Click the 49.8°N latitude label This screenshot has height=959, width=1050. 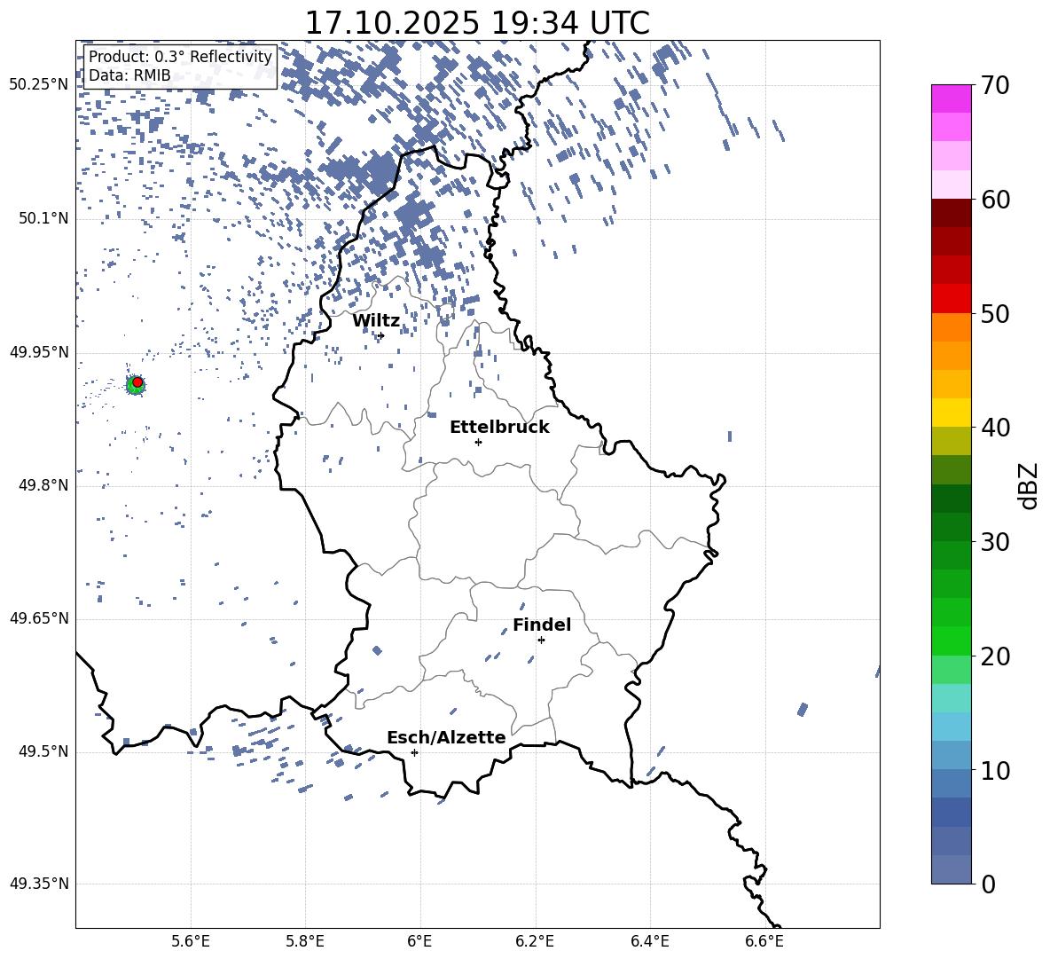pos(43,485)
